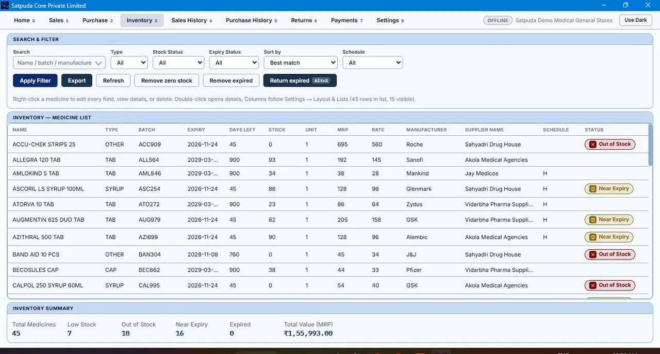
Task: Click the Low Stock count 7
Action: click(x=70, y=333)
